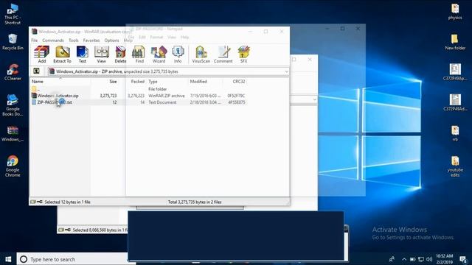
Task: Select Google Chrome desktop icon
Action: tap(13, 166)
